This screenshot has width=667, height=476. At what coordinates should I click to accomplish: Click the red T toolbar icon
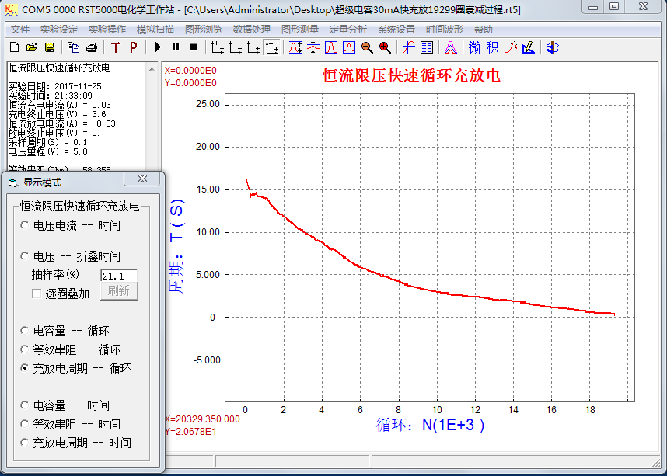[x=116, y=47]
